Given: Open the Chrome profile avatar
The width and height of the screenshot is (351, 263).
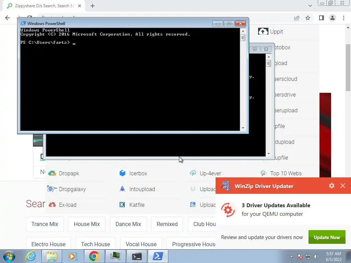Looking at the screenshot, I should point(332,18).
